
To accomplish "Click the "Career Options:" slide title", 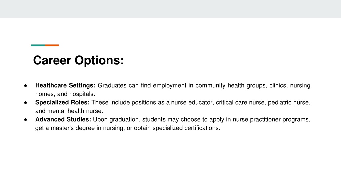I will point(78,60).
